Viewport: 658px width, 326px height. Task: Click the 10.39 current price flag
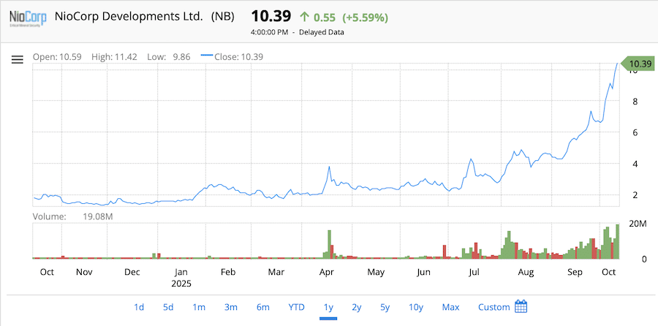point(638,64)
